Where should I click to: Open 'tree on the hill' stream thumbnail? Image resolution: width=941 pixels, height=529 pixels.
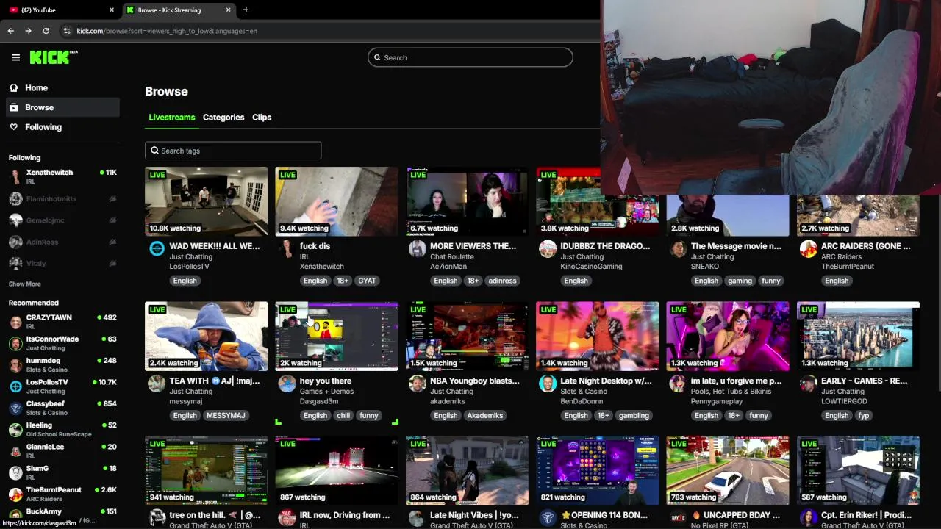206,470
